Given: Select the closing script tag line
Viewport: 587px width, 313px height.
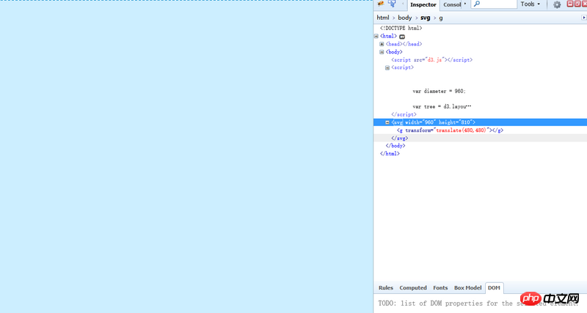Looking at the screenshot, I should pos(404,114).
